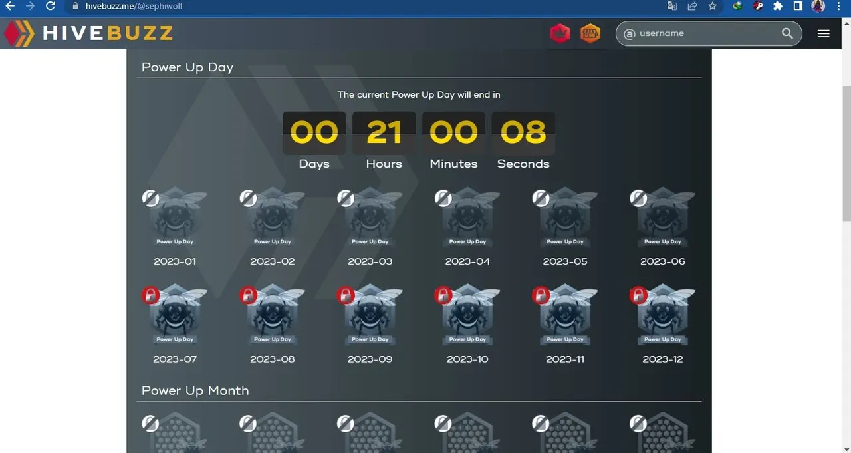Viewport: 851px width, 453px height.
Task: Click the Hours countdown tile showing 21
Action: pos(384,133)
